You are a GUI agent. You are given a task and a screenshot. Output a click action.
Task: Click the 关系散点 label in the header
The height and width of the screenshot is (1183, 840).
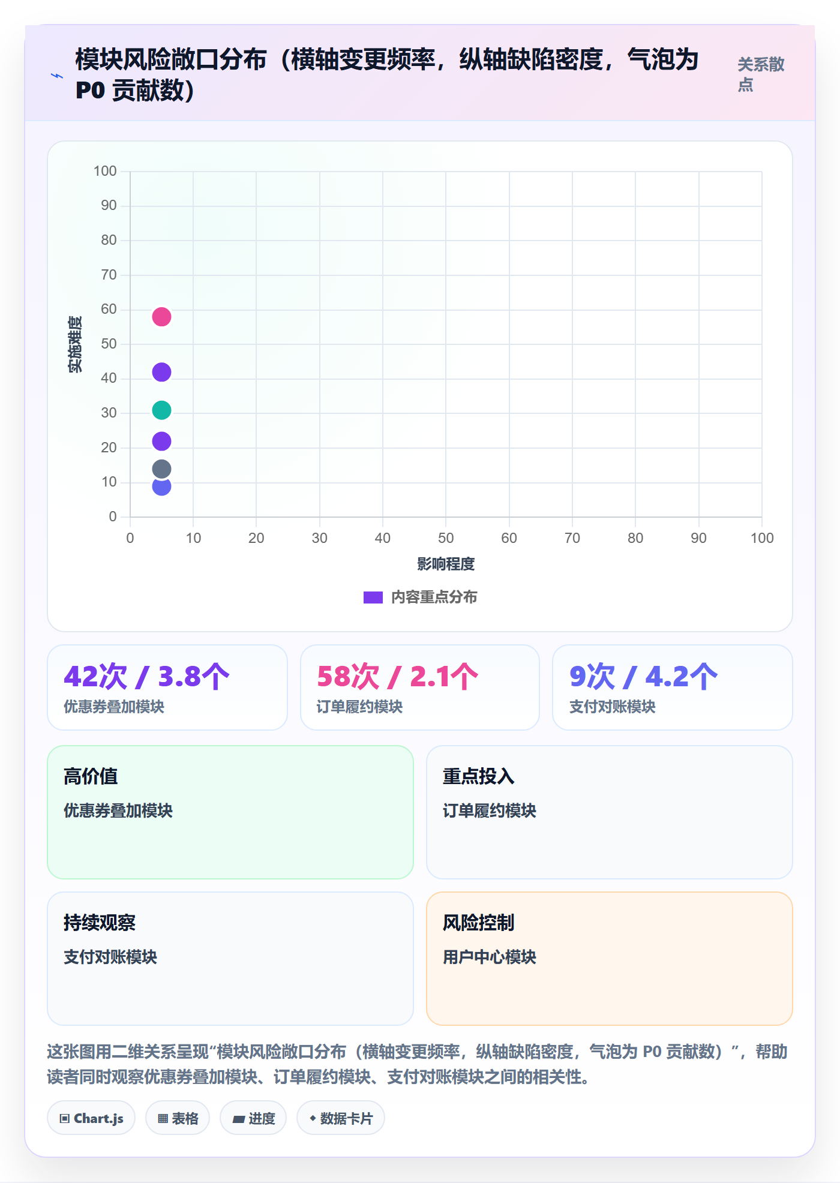tap(761, 74)
